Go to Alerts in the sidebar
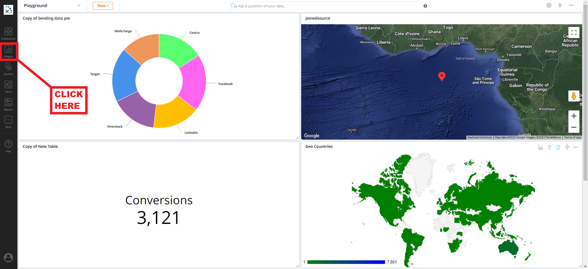Screen dimensions: 588x269 point(8,86)
